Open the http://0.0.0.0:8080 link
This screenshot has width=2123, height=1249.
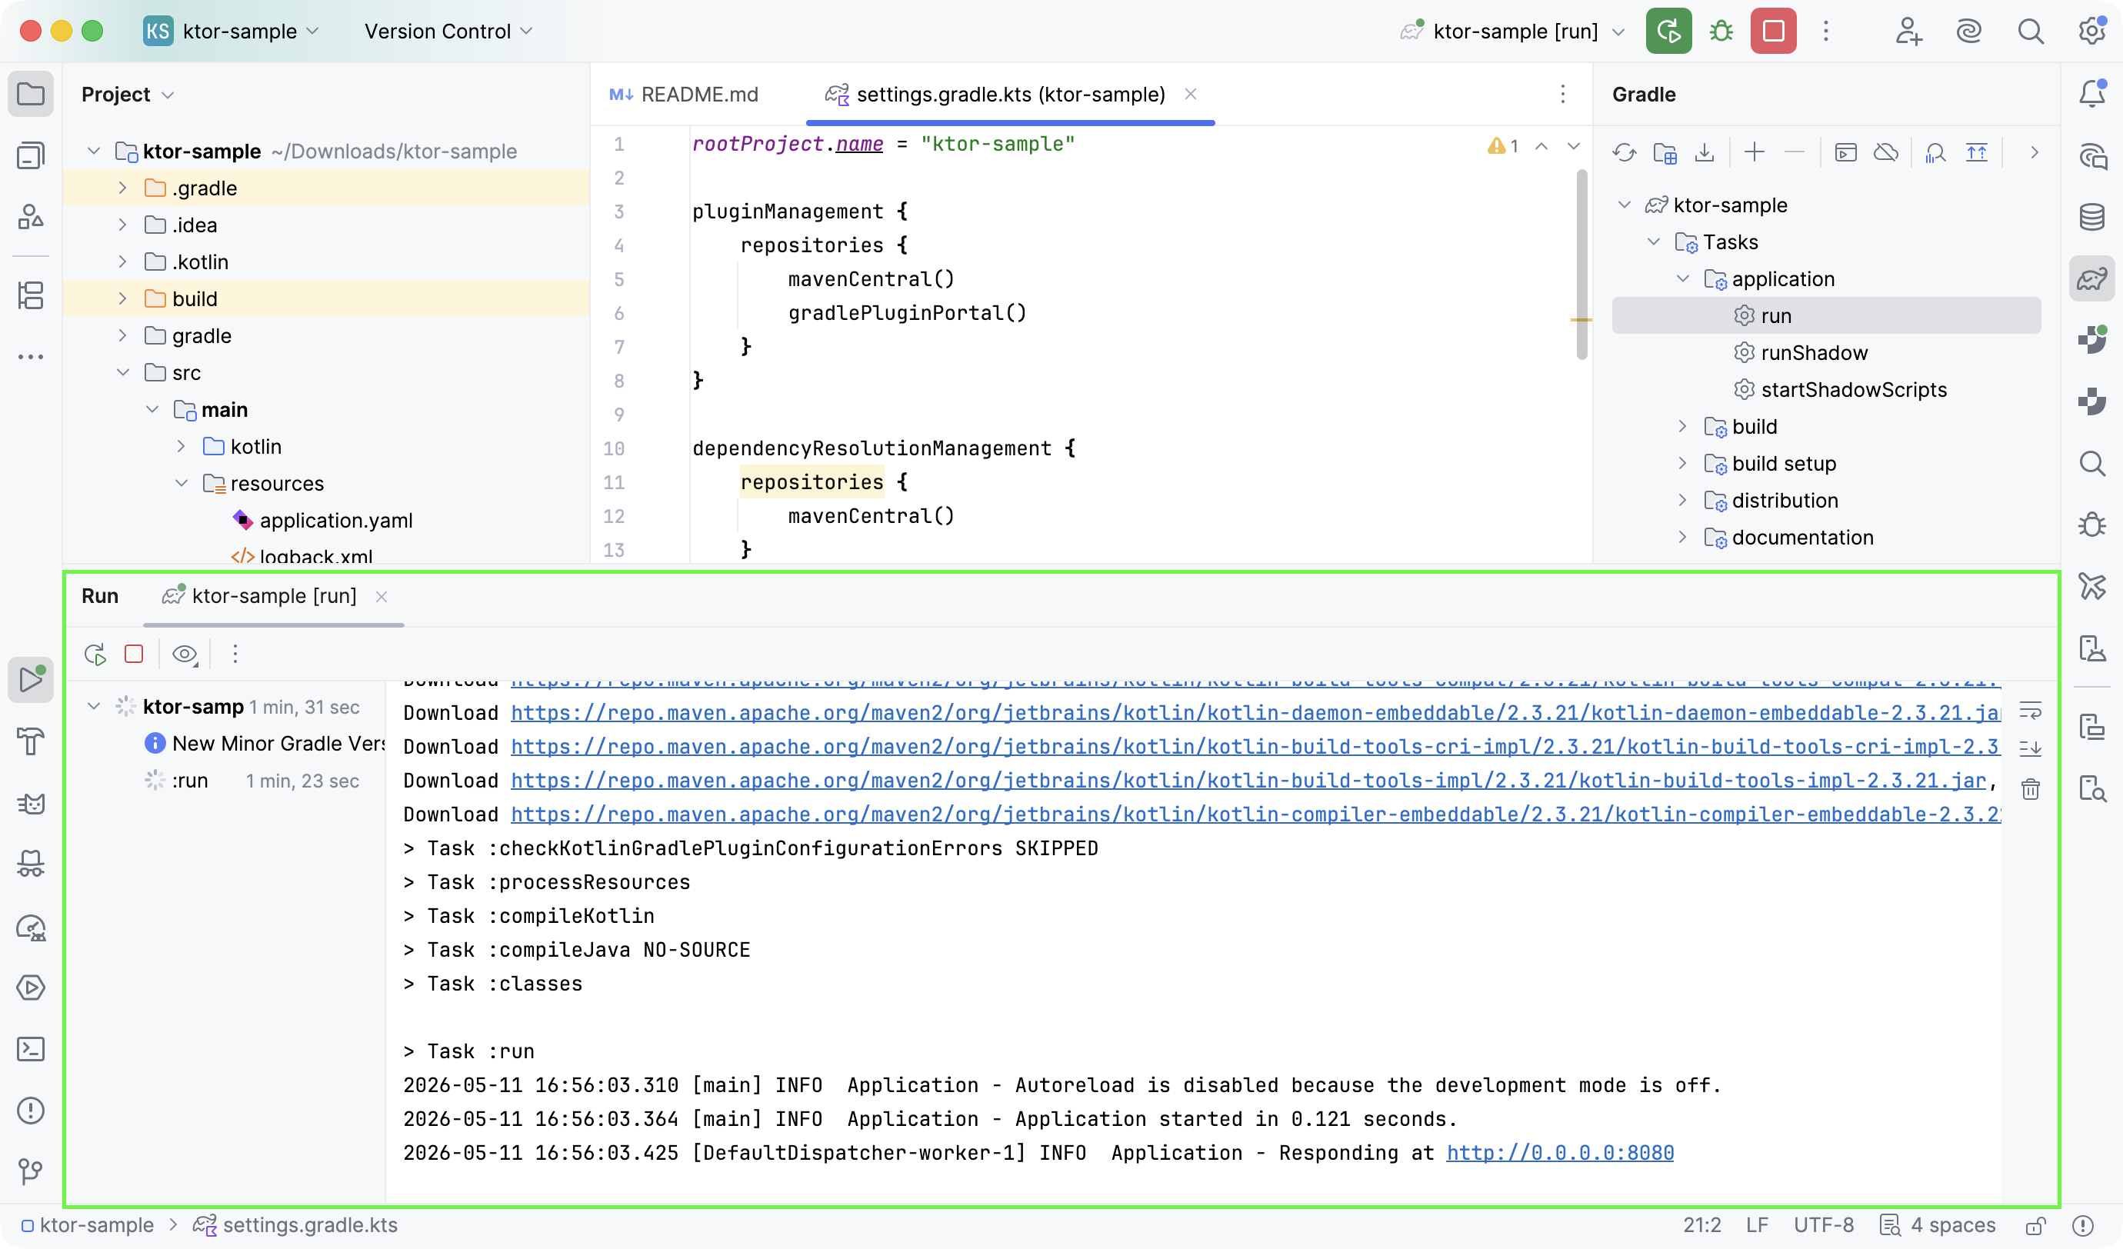point(1560,1153)
